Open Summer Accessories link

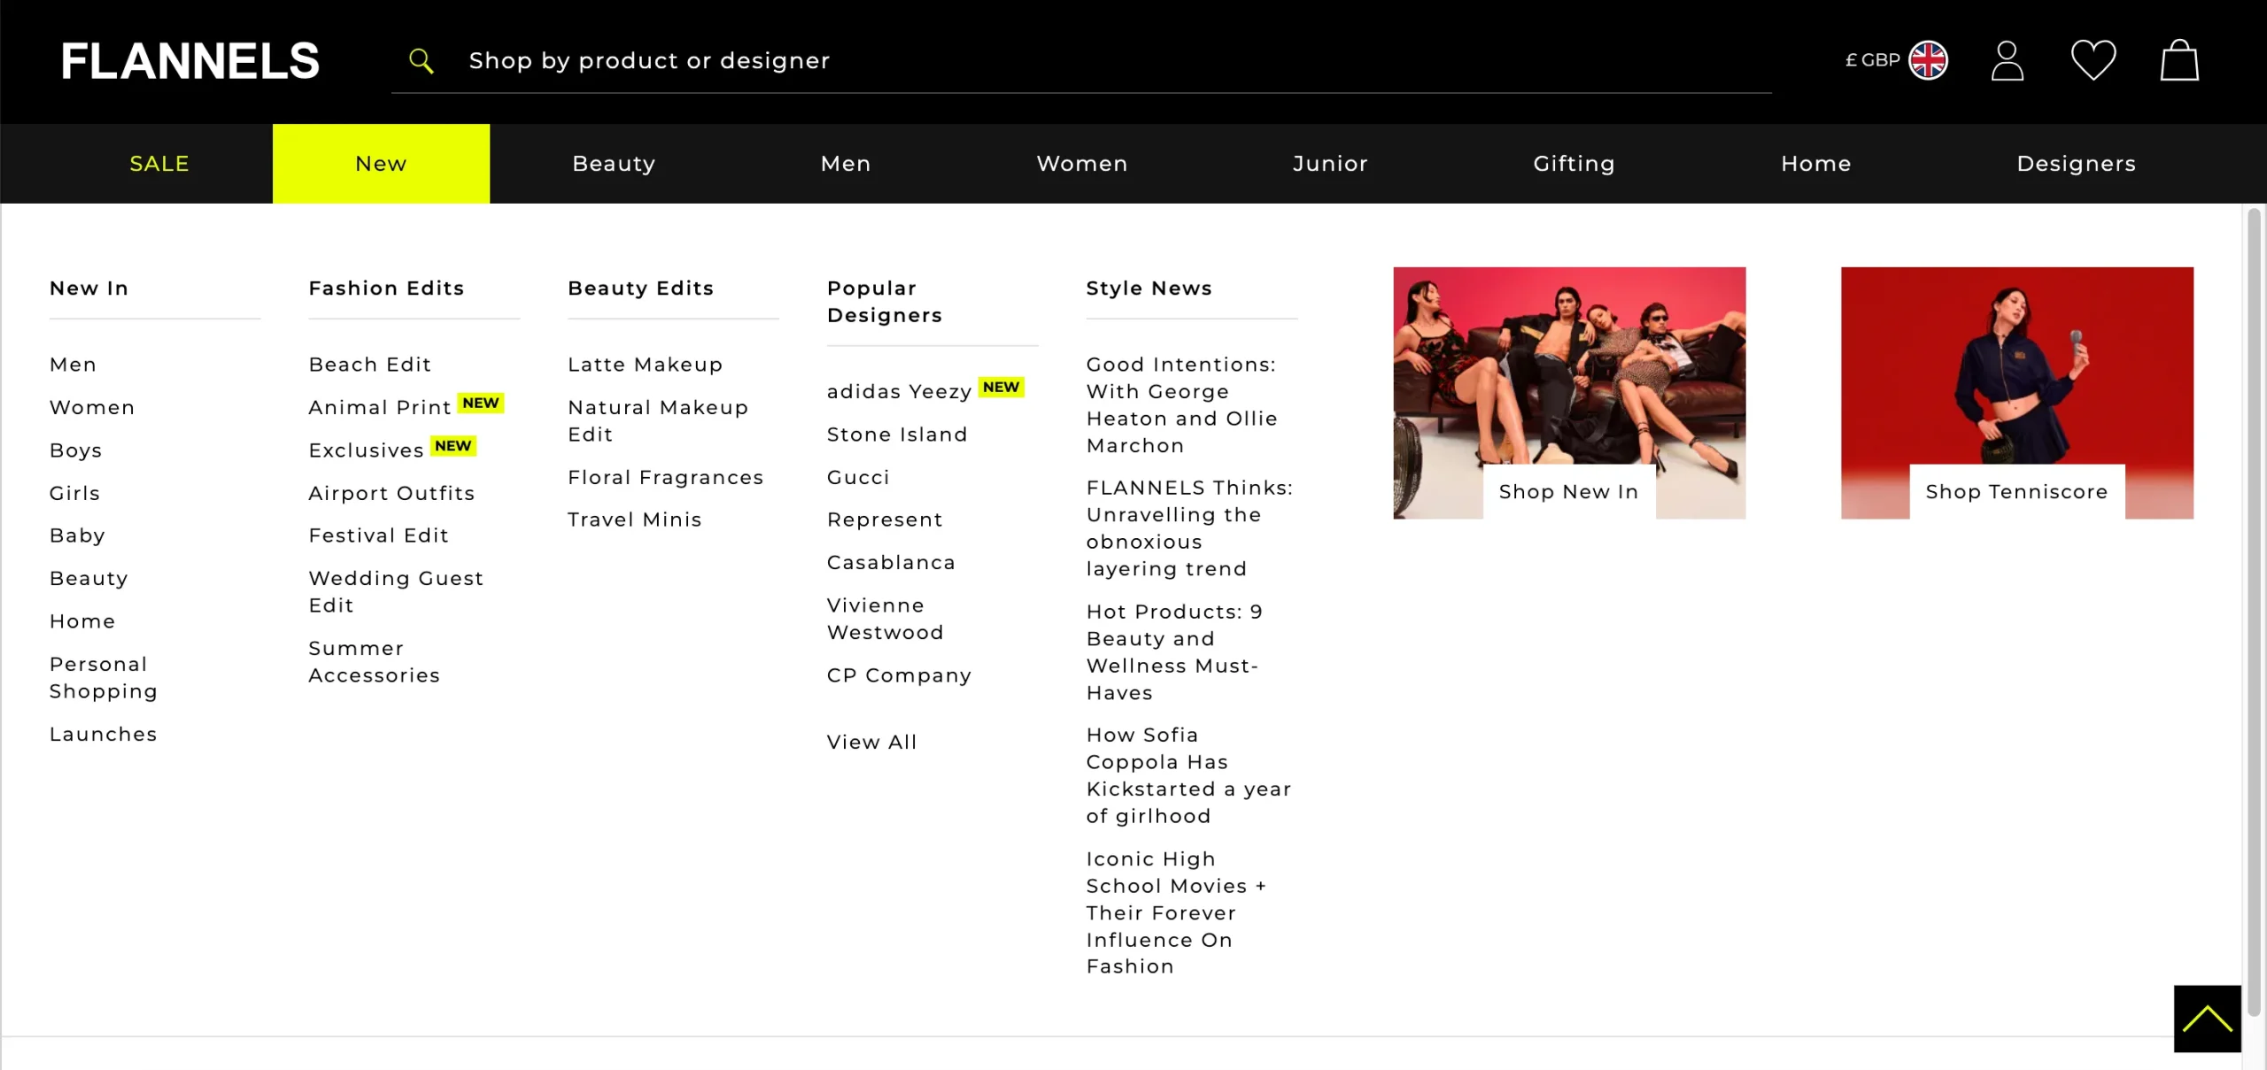tap(374, 662)
